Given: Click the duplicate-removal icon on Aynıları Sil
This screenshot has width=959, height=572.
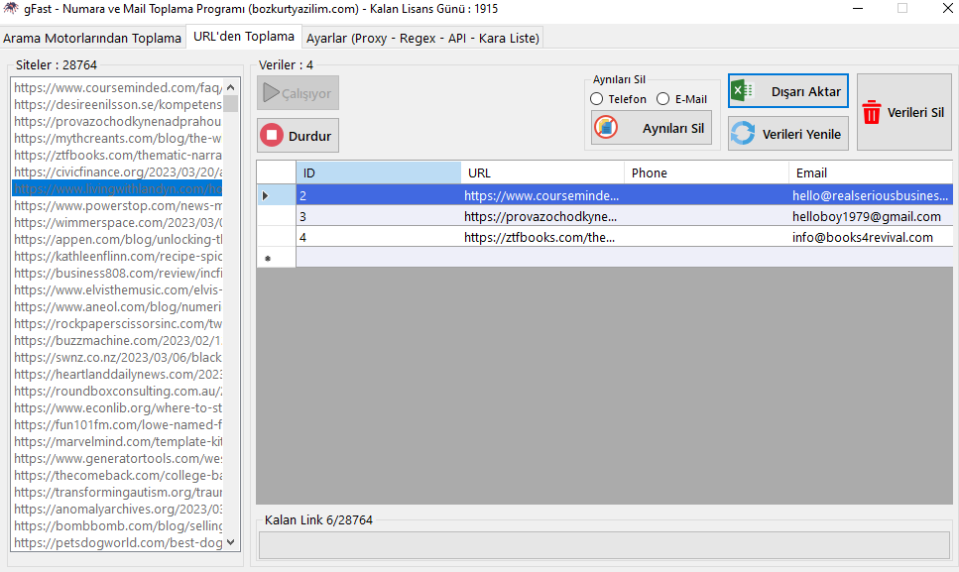Looking at the screenshot, I should point(606,127).
